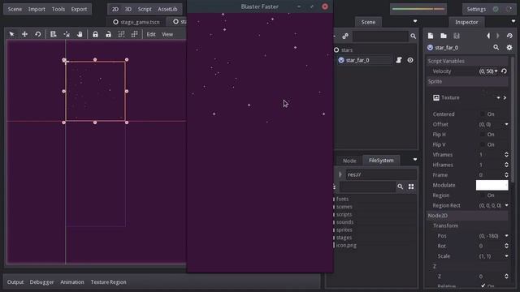Lock the selected object

pyautogui.click(x=95, y=34)
